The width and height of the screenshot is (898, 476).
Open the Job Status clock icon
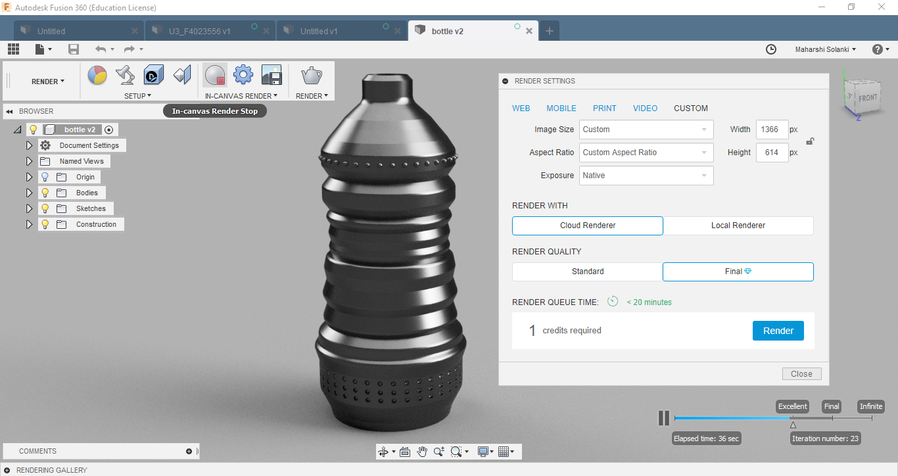pos(771,49)
